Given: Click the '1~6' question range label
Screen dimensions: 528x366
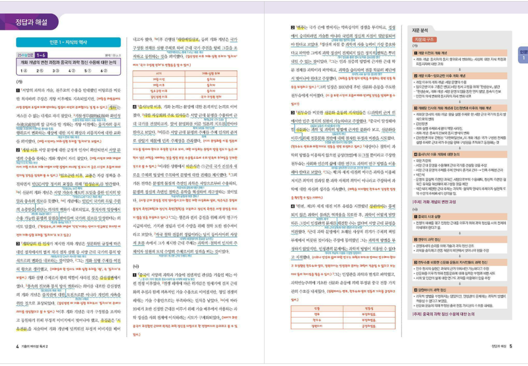Looking at the screenshot, I should point(40,55).
